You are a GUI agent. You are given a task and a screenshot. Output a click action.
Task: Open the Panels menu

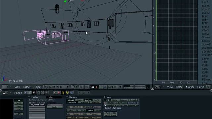[x=18, y=93]
